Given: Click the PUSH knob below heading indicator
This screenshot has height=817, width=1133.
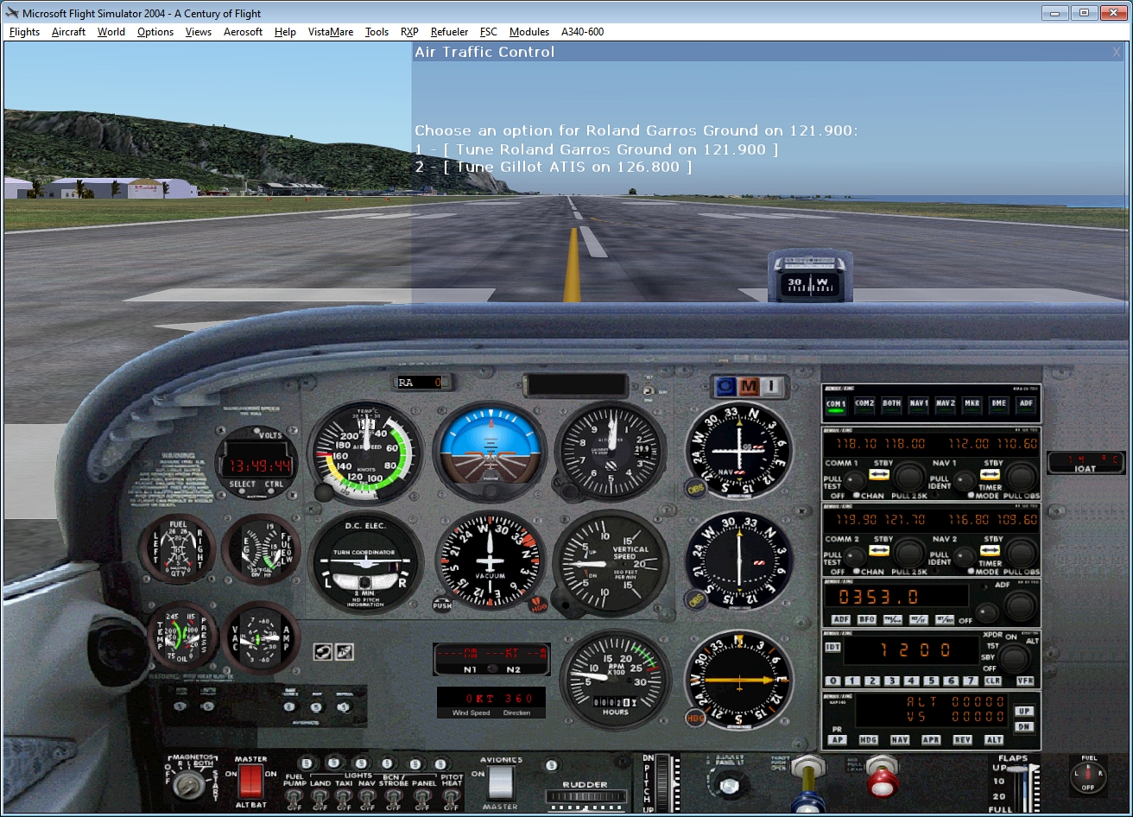Looking at the screenshot, I should coord(442,605).
